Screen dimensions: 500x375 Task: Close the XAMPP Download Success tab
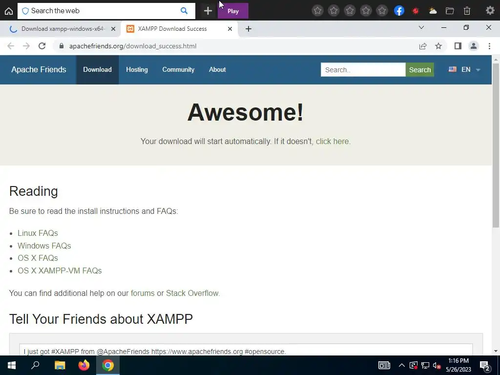230,29
